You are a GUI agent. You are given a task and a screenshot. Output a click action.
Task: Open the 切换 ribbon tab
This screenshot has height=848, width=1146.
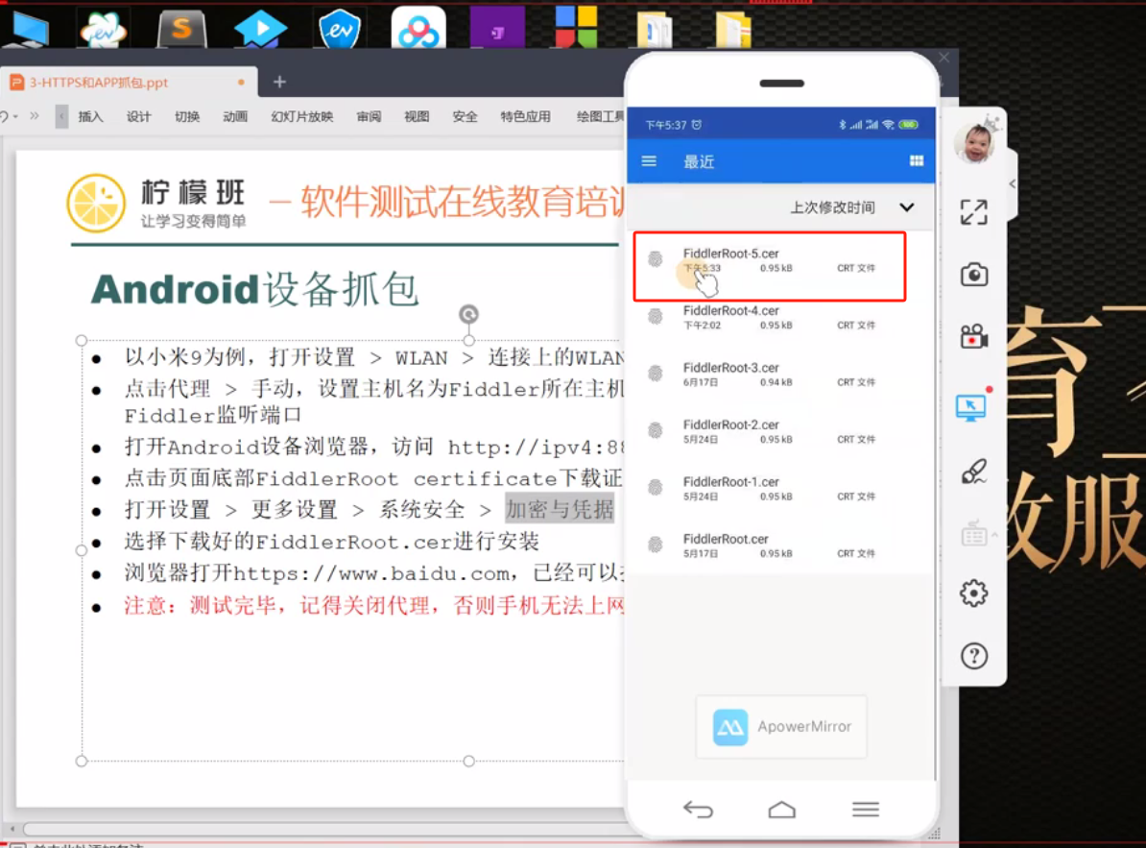[187, 116]
